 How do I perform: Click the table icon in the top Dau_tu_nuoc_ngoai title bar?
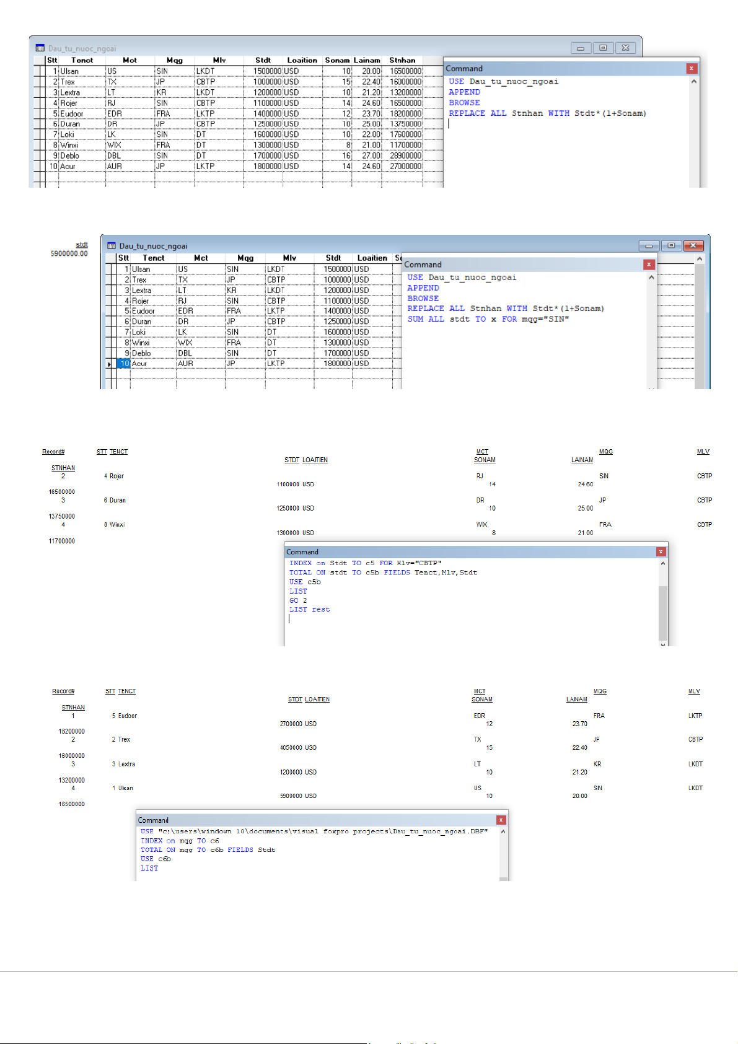point(40,48)
